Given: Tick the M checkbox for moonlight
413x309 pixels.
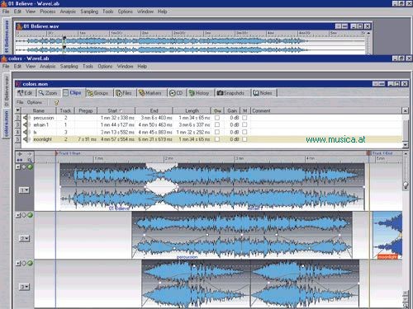Looking at the screenshot, I should (x=244, y=139).
